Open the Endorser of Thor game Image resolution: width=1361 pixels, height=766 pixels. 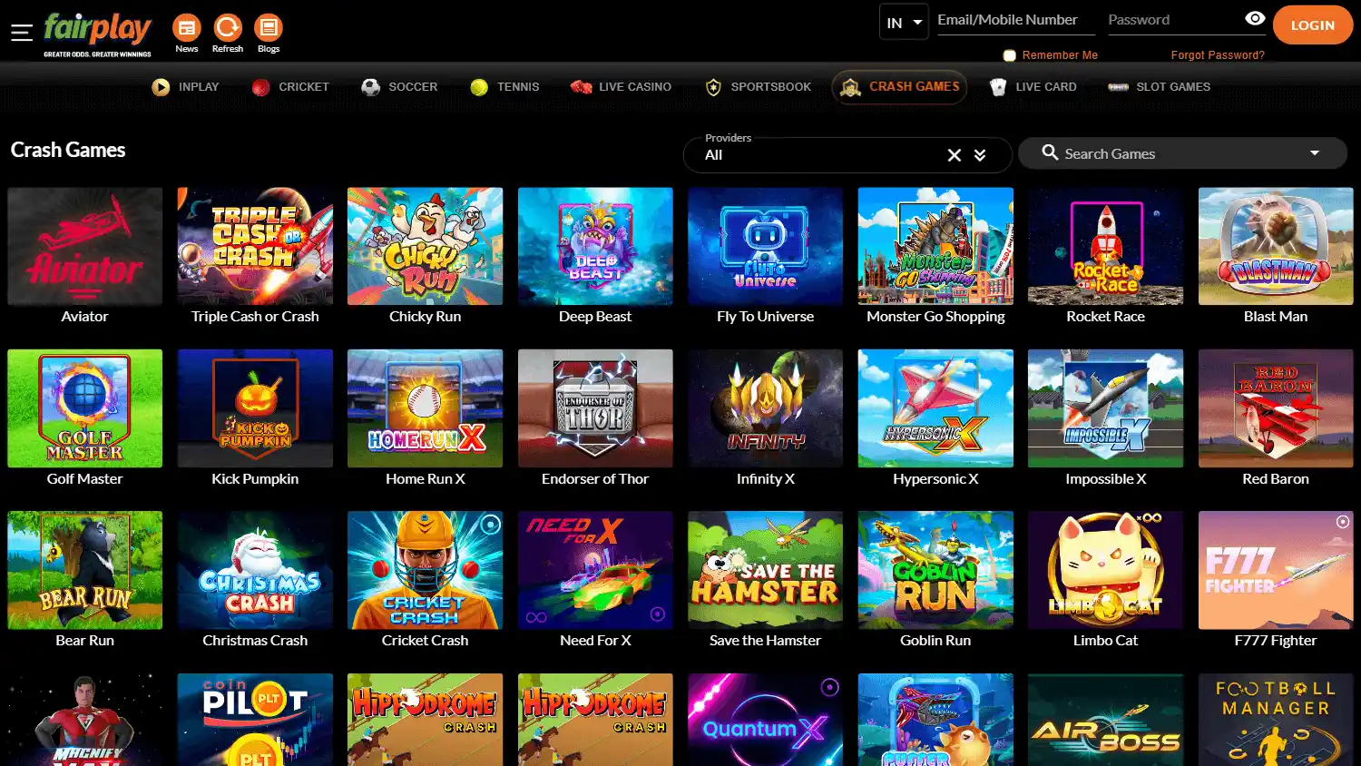tap(595, 408)
